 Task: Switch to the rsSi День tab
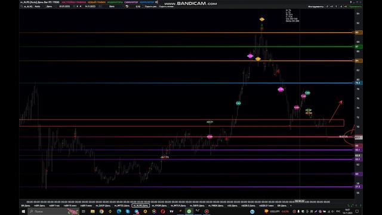click(232, 205)
